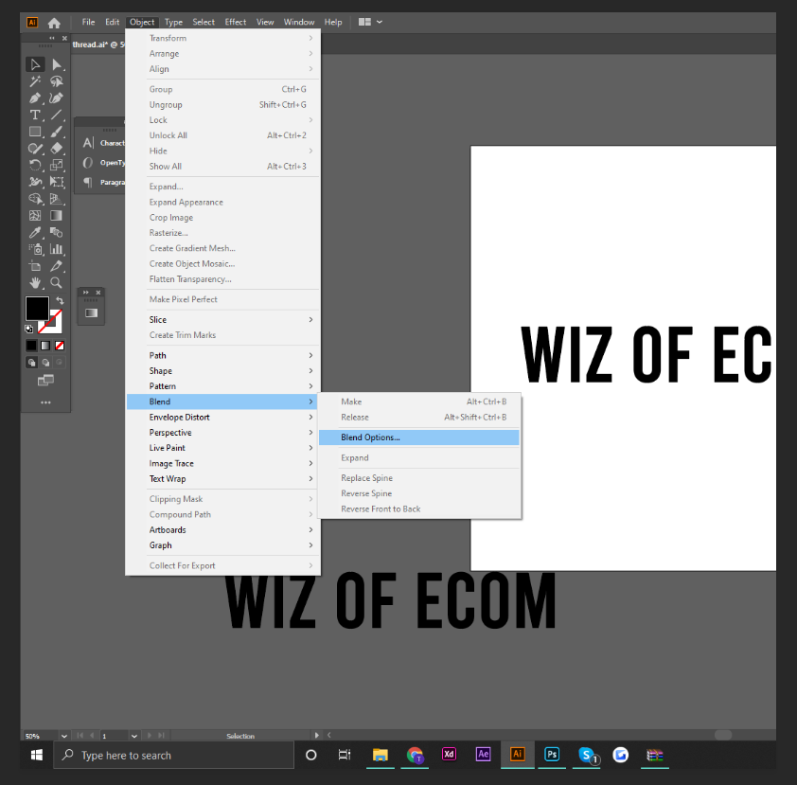Choose Expand Appearance from the menu

(x=186, y=202)
